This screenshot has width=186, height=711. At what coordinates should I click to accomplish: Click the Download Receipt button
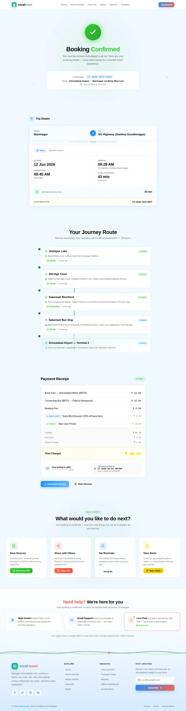pos(55,484)
